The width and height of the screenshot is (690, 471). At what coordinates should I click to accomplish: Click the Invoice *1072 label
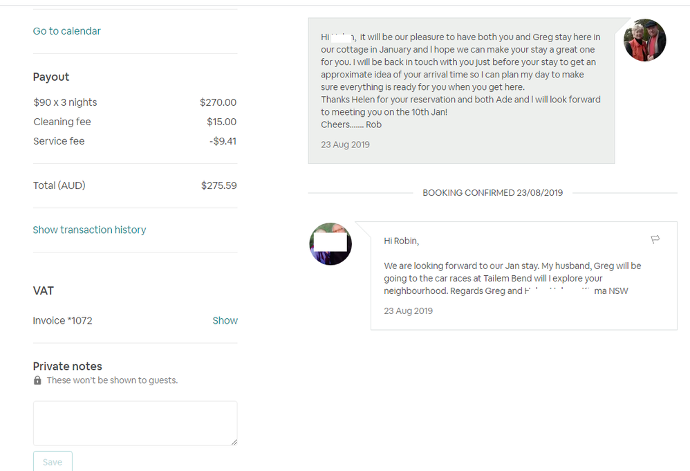pos(62,320)
